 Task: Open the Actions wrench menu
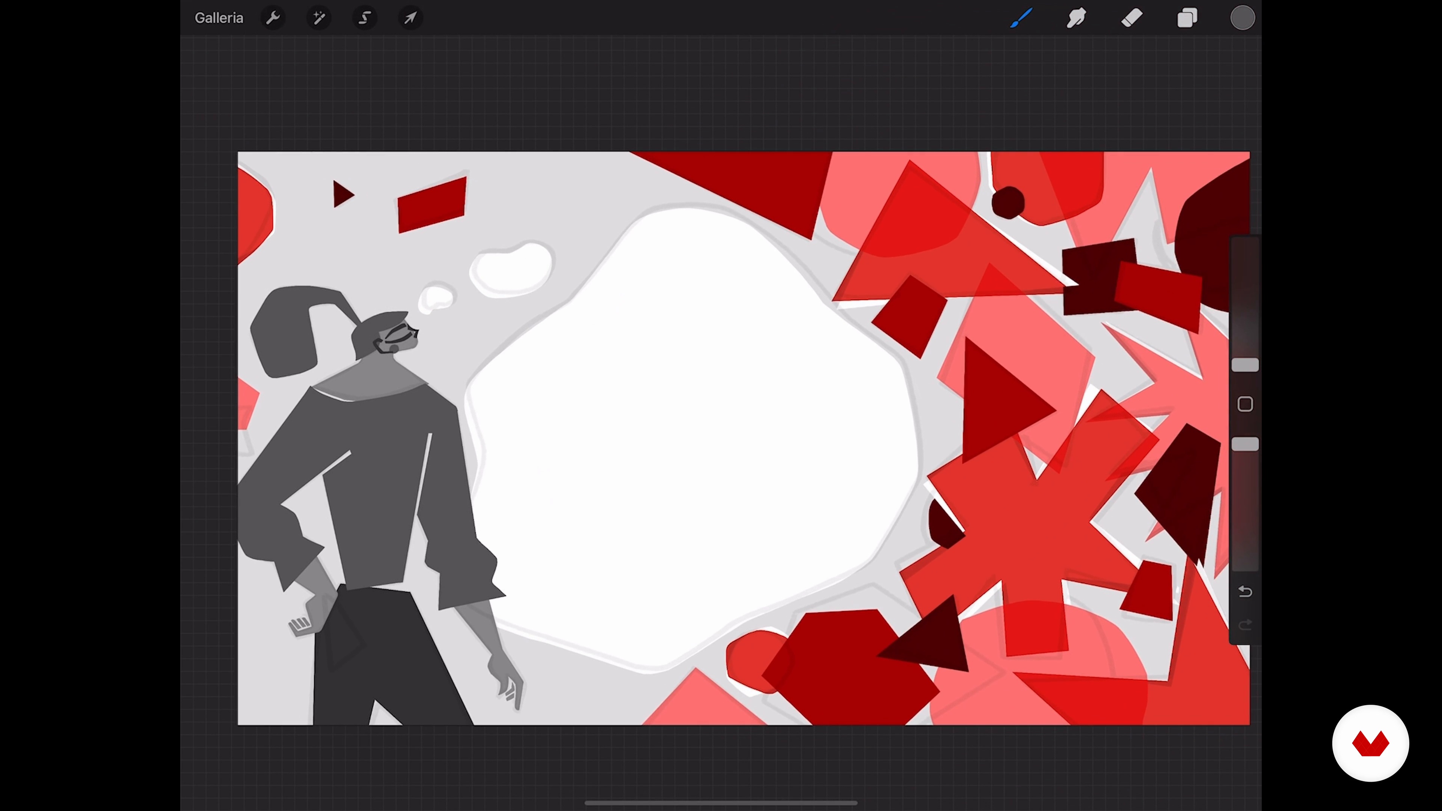pyautogui.click(x=273, y=18)
